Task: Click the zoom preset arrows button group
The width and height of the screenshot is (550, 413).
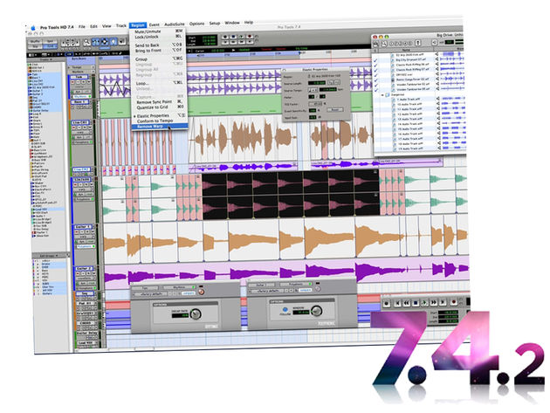Action: [70, 43]
